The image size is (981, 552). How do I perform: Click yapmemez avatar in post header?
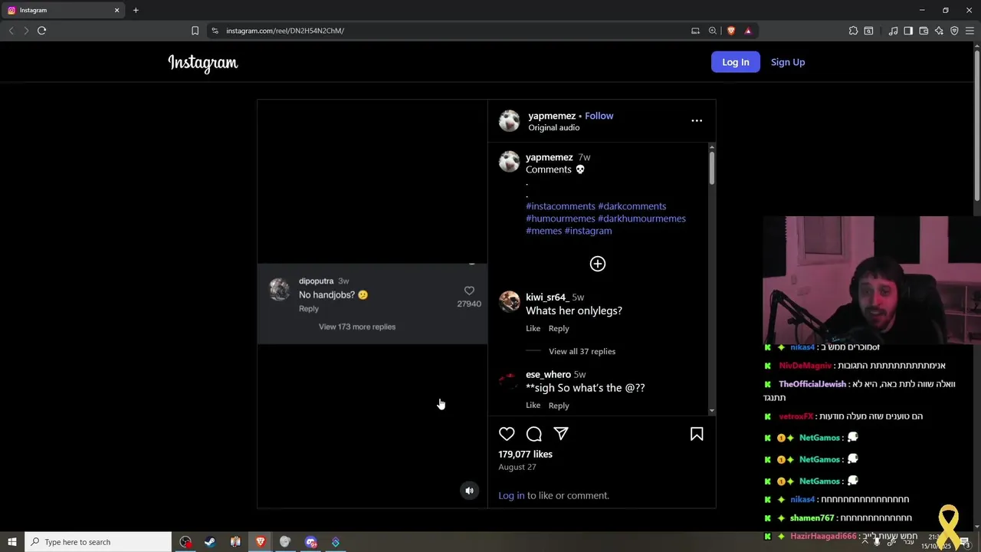tap(509, 120)
